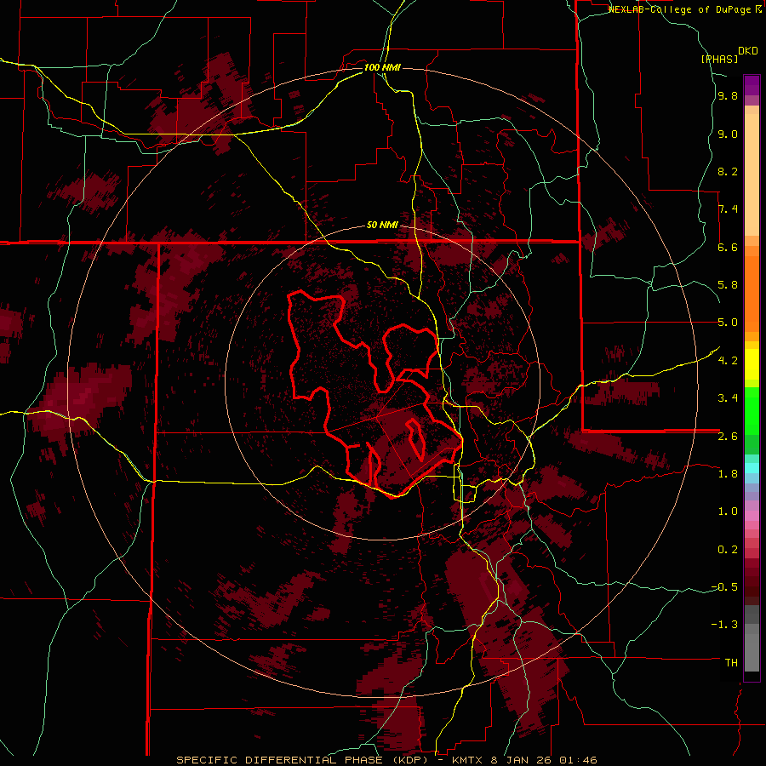This screenshot has width=766, height=766.
Task: Pick the bright green color bar segment
Action: point(752,411)
